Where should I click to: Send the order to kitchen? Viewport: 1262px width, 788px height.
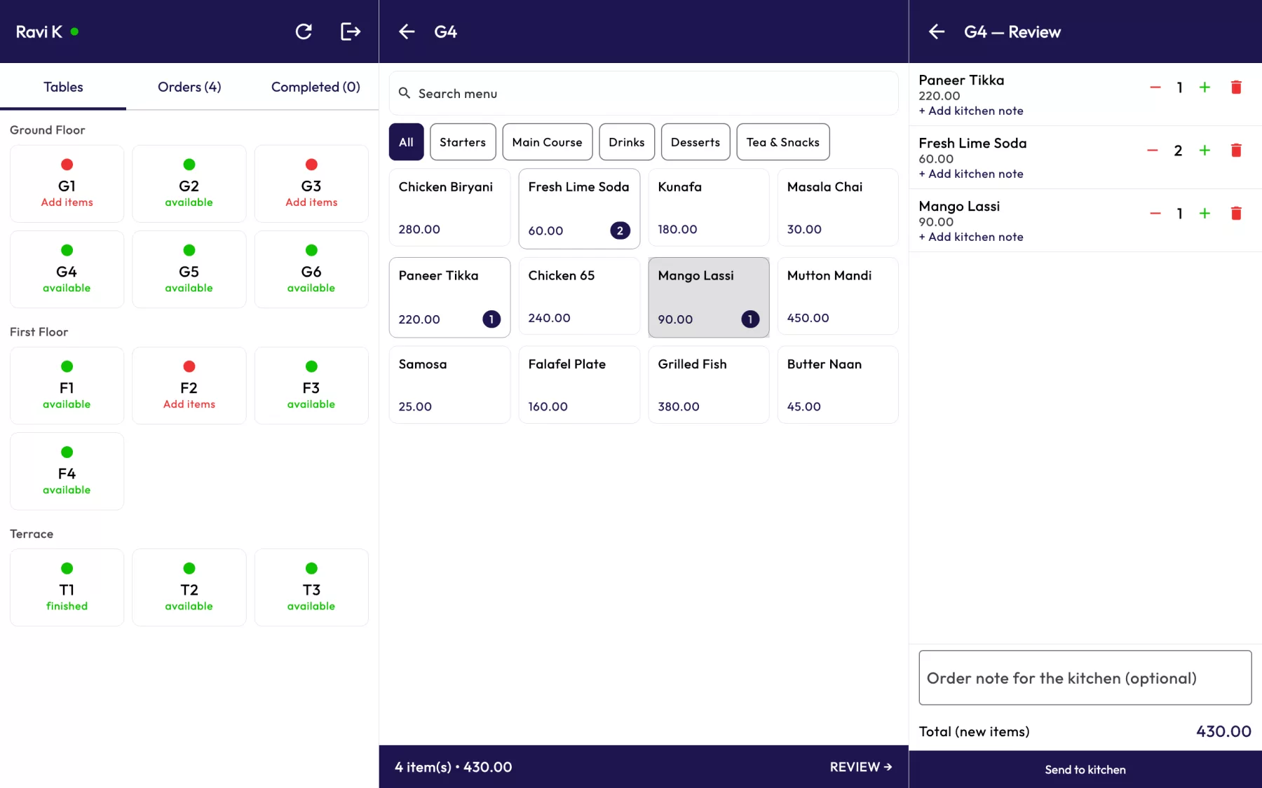point(1085,770)
